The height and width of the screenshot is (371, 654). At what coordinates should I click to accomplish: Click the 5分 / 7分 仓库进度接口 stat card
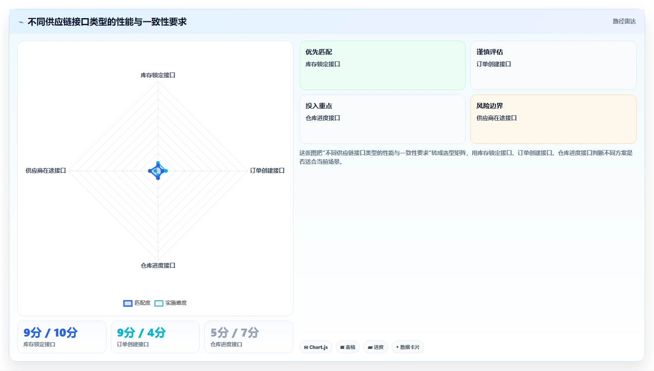click(249, 337)
